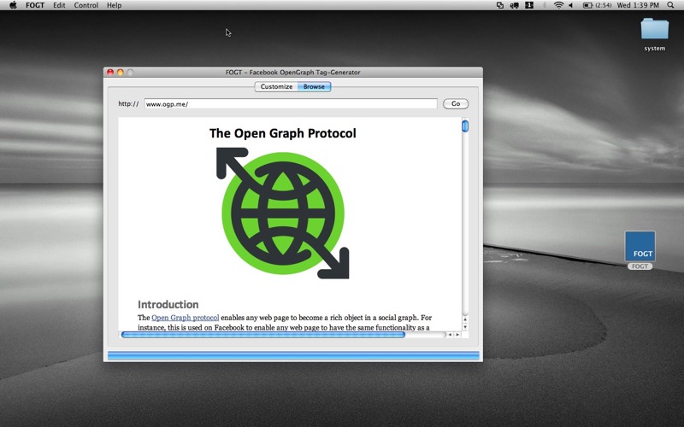Screen dimensions: 684x427
Task: Follow the Open Graph protocol link
Action: coord(185,318)
